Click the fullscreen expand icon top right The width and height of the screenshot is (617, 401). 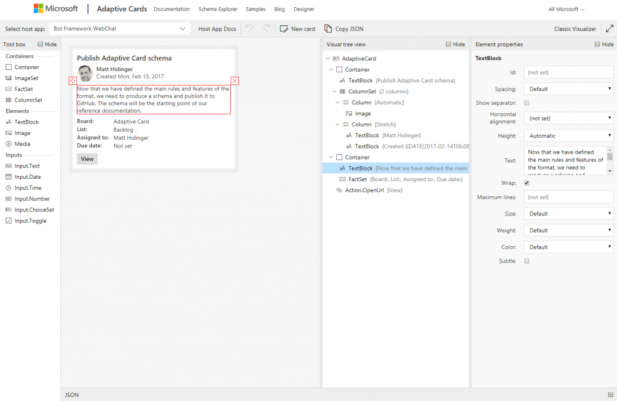tap(609, 28)
